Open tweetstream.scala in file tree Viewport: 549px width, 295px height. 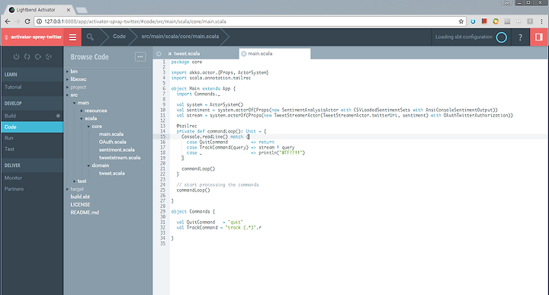pos(120,158)
